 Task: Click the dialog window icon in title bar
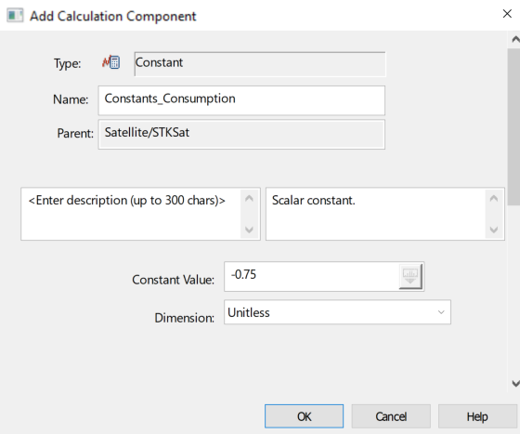(15, 16)
